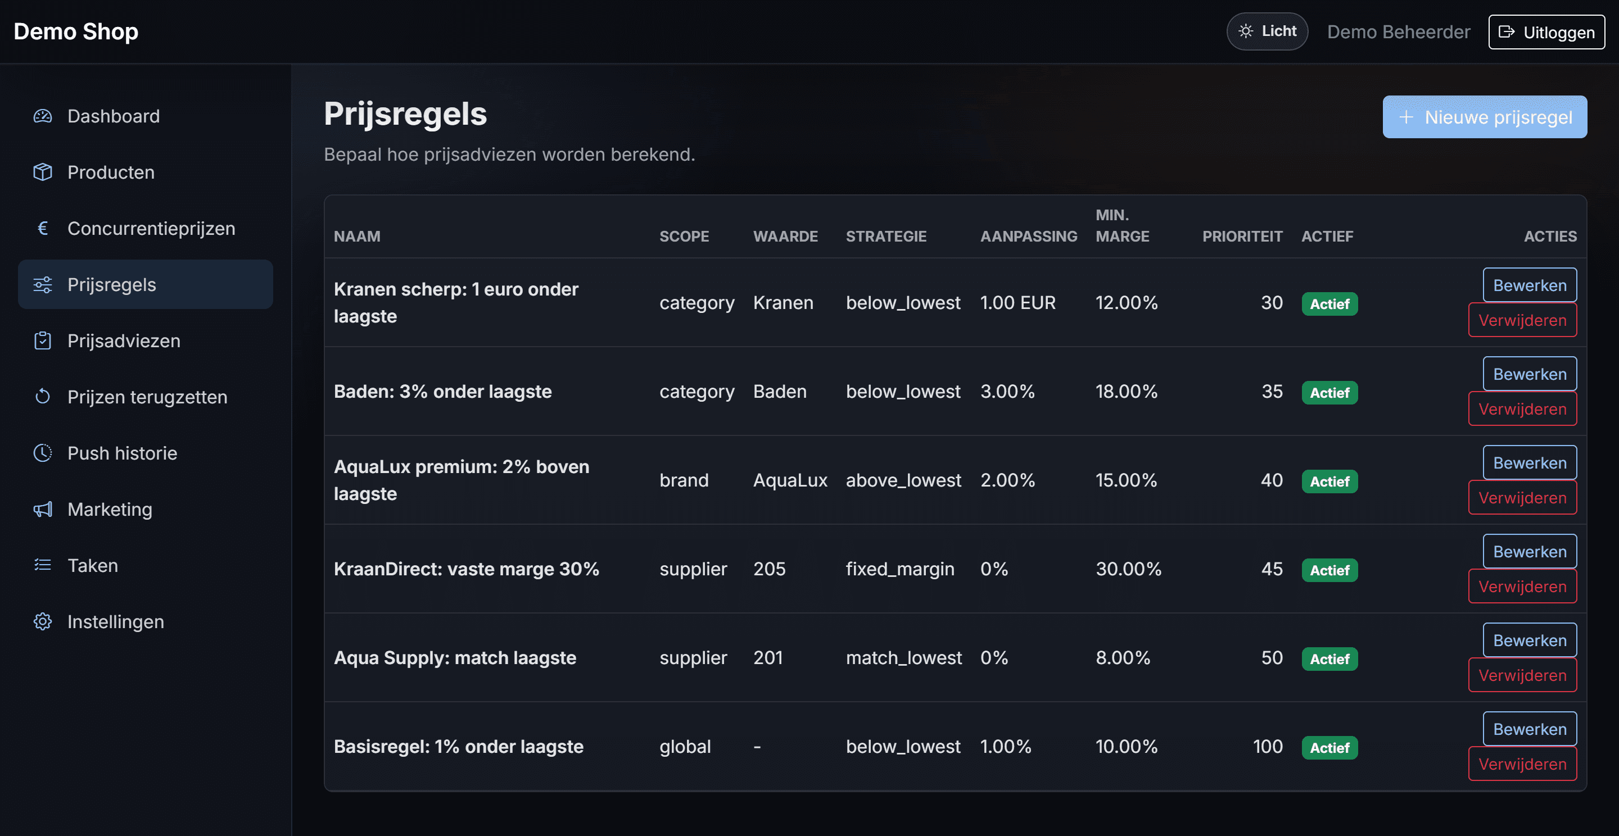The width and height of the screenshot is (1619, 836).
Task: Remove the AquaLux premium rule
Action: tap(1522, 497)
